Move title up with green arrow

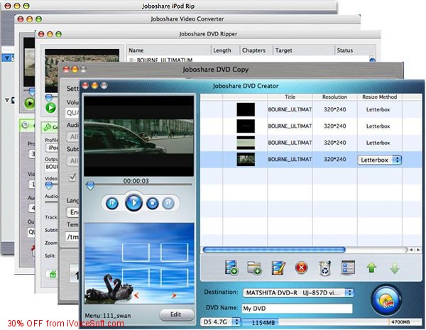coord(371,268)
